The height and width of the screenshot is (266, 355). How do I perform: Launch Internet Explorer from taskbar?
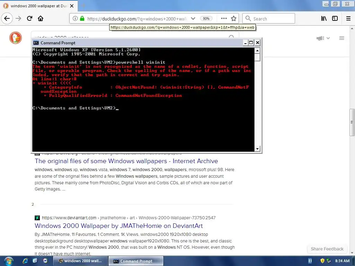click(x=25, y=261)
